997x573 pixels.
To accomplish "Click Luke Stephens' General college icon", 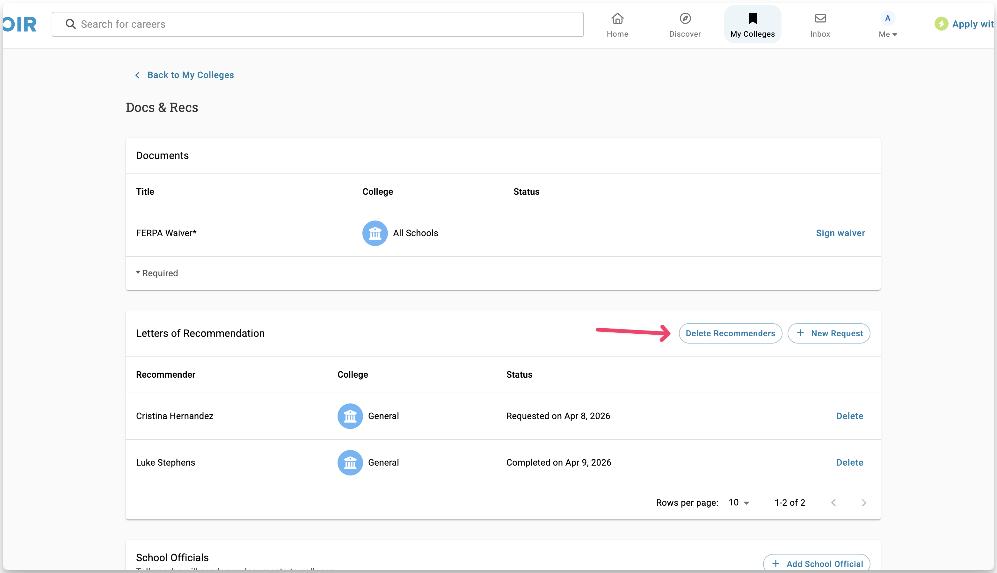I will coord(350,462).
